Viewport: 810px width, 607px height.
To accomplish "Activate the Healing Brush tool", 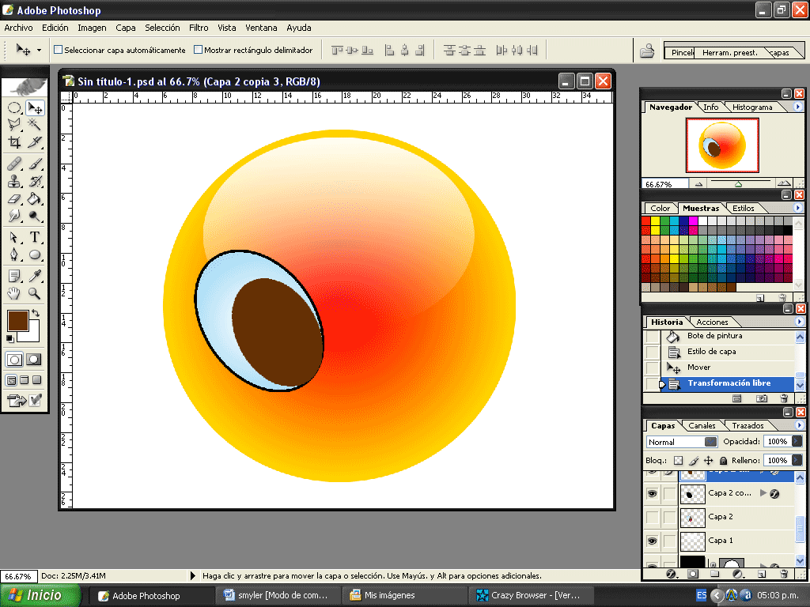I will pyautogui.click(x=14, y=164).
